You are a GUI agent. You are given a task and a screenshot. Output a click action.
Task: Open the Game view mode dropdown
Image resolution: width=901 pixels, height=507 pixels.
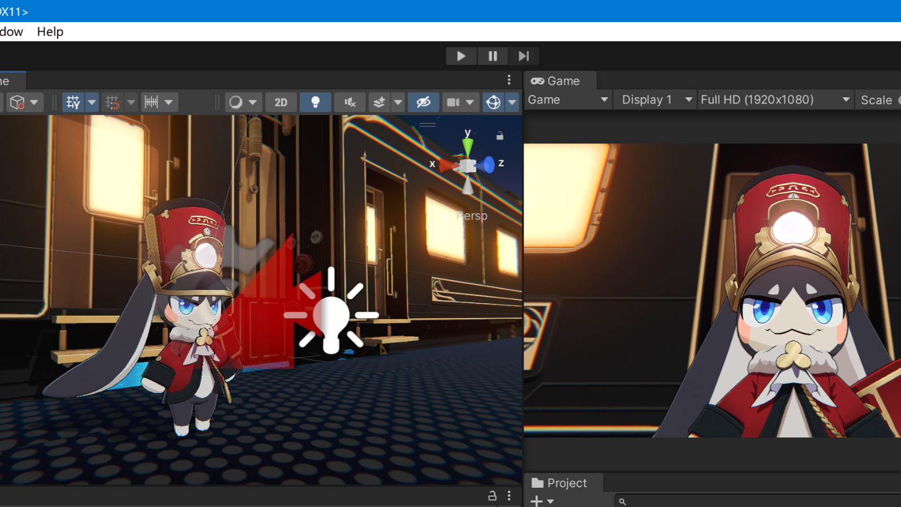tap(567, 100)
